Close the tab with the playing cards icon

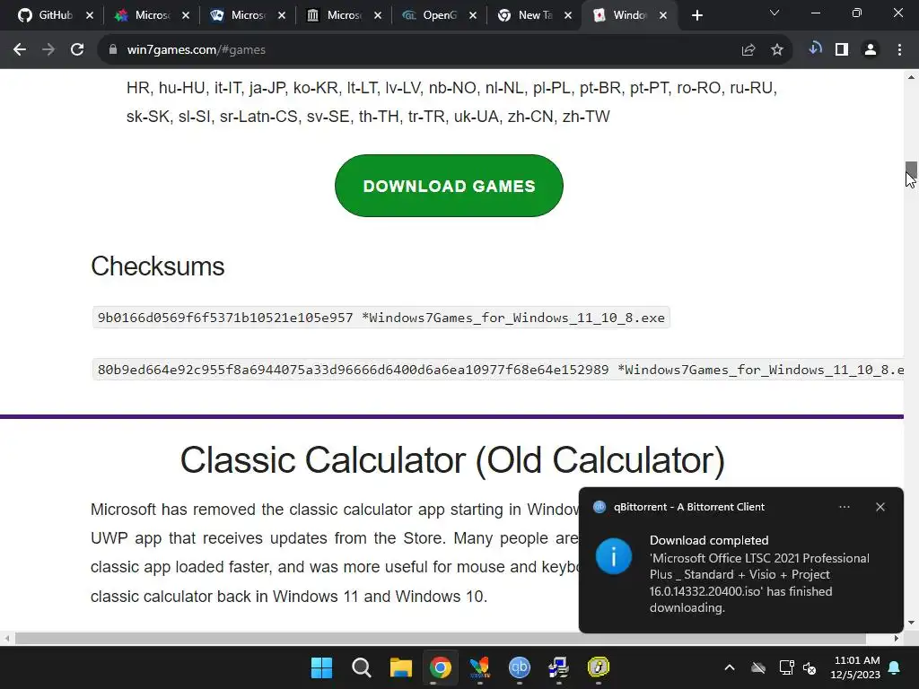(x=282, y=16)
